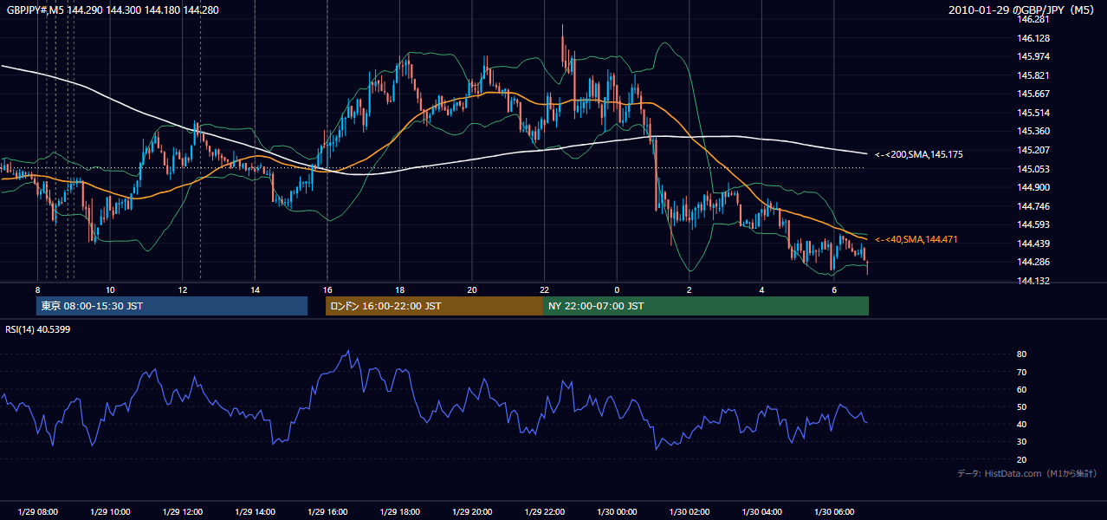Click RSI level 60 on the RSI axis

[1022, 389]
